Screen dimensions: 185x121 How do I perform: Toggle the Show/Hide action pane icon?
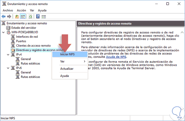[44, 16]
